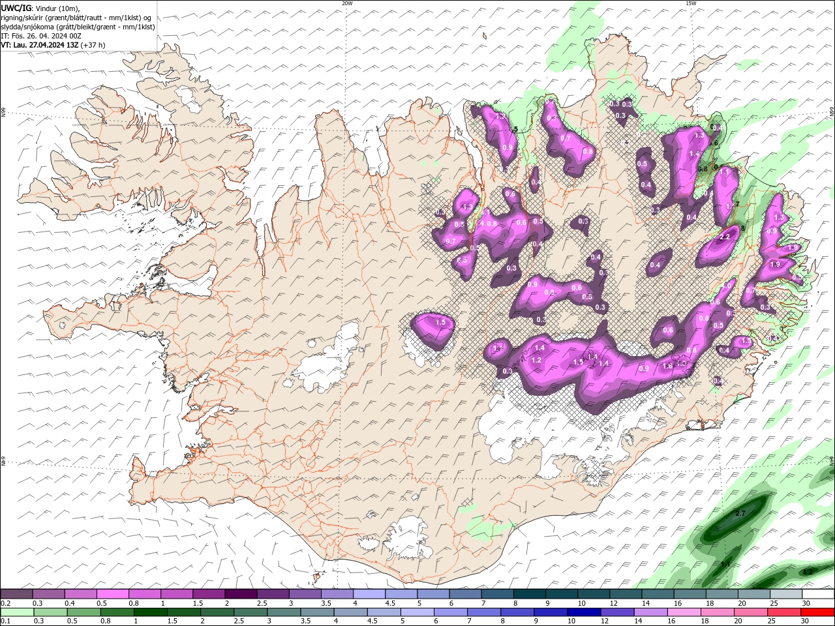Click the navy blue swatch at 10 in lower legend row
The width and height of the screenshot is (835, 626).
584,612
